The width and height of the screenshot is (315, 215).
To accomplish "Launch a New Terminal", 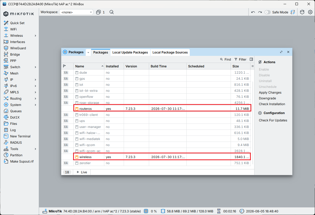I will (20, 136).
